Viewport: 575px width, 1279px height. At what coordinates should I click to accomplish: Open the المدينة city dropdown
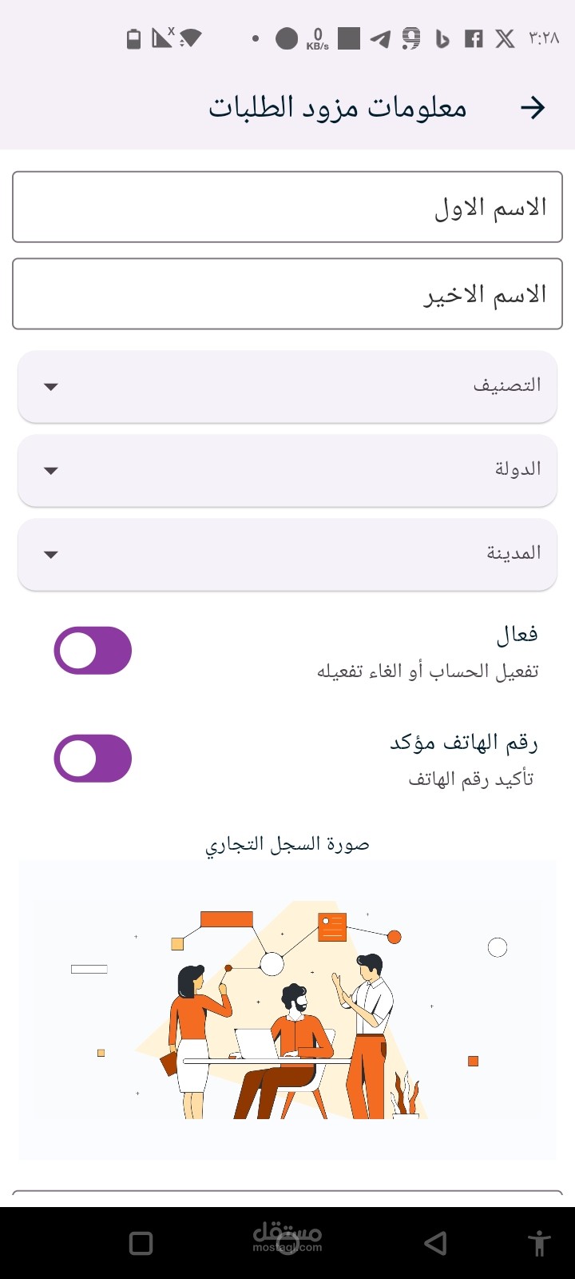(x=287, y=555)
